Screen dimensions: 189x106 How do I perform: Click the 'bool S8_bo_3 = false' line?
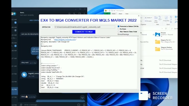50,81
